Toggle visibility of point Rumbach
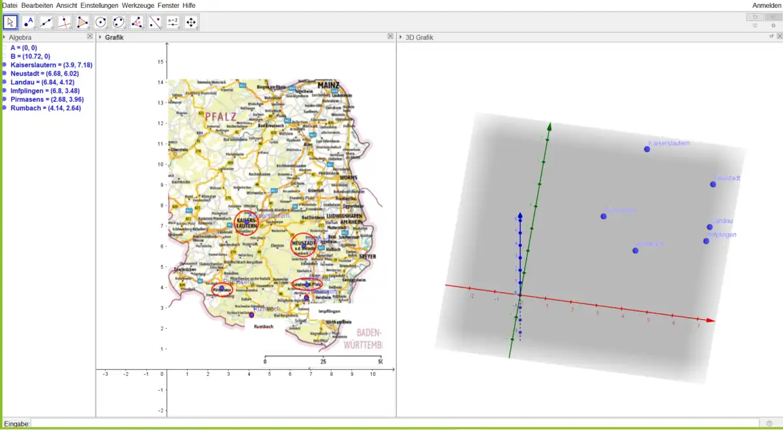This screenshot has height=430, width=783. pos(5,108)
